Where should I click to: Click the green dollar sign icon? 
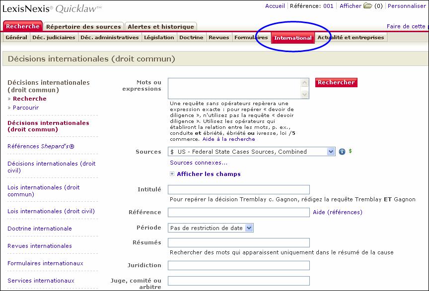(350, 151)
